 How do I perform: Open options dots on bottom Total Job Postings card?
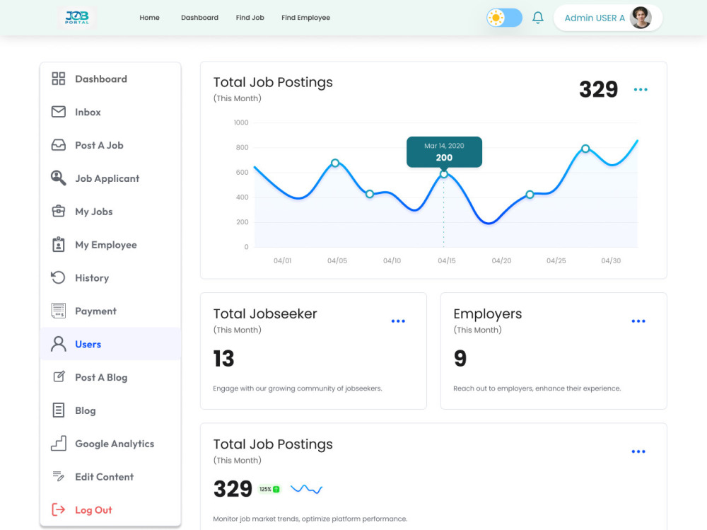[x=638, y=451]
